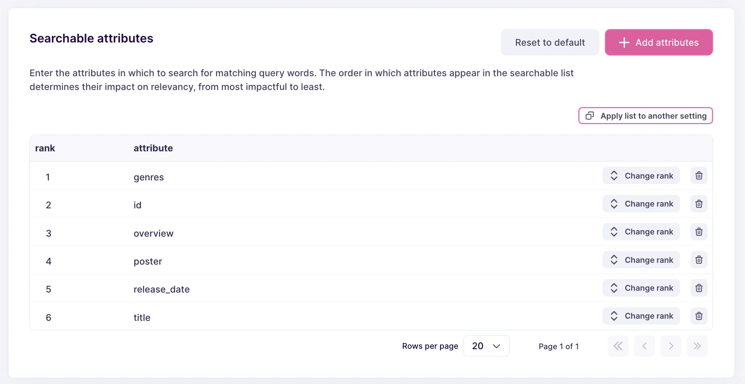Apply list to another setting
The image size is (745, 384).
tap(645, 116)
